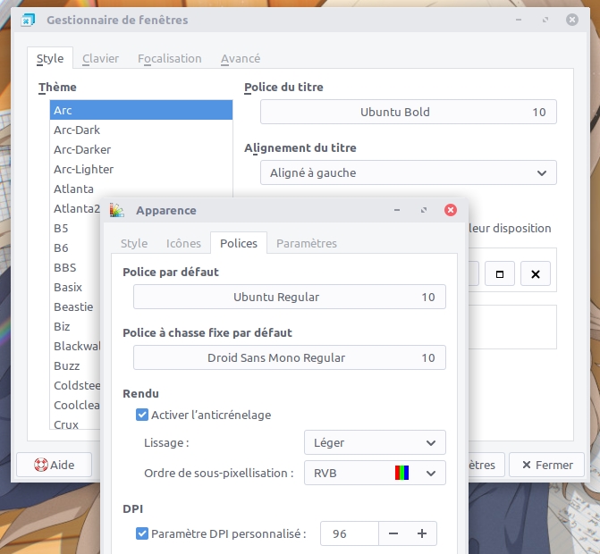The image size is (600, 554).
Task: Click the Fermer button in Gestionnaire de fenêtres
Action: (x=547, y=465)
